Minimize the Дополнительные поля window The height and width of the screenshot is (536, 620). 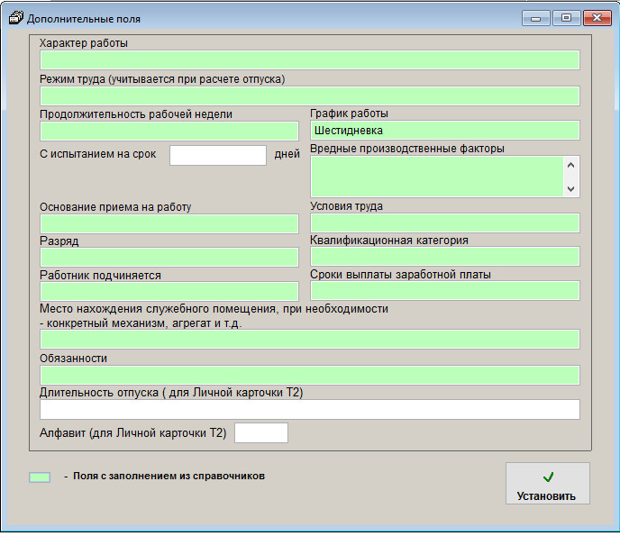pos(535,18)
